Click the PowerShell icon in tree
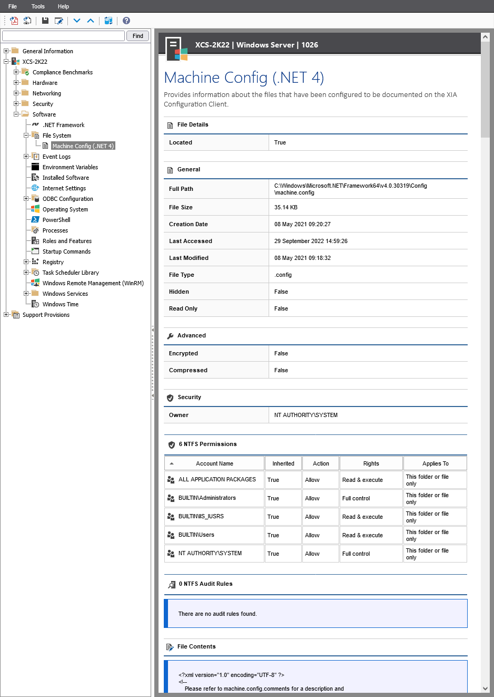 click(x=35, y=220)
